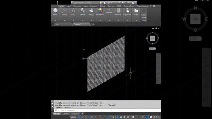212x119 pixels.
Task: Click TOP on large background ViewCube
Action: point(195,19)
